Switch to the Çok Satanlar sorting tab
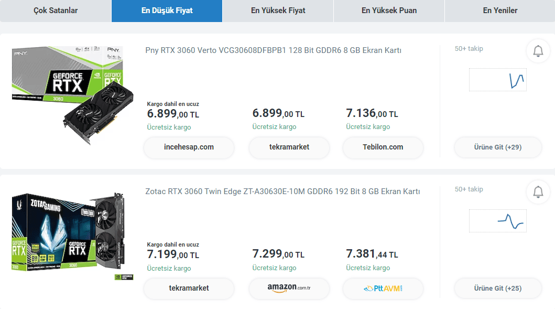555x309 pixels. [x=56, y=10]
